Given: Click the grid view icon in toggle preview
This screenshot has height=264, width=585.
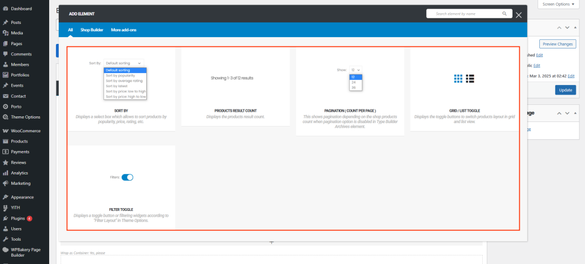Looking at the screenshot, I should click(x=458, y=79).
